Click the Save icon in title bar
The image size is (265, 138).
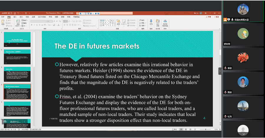14,13
